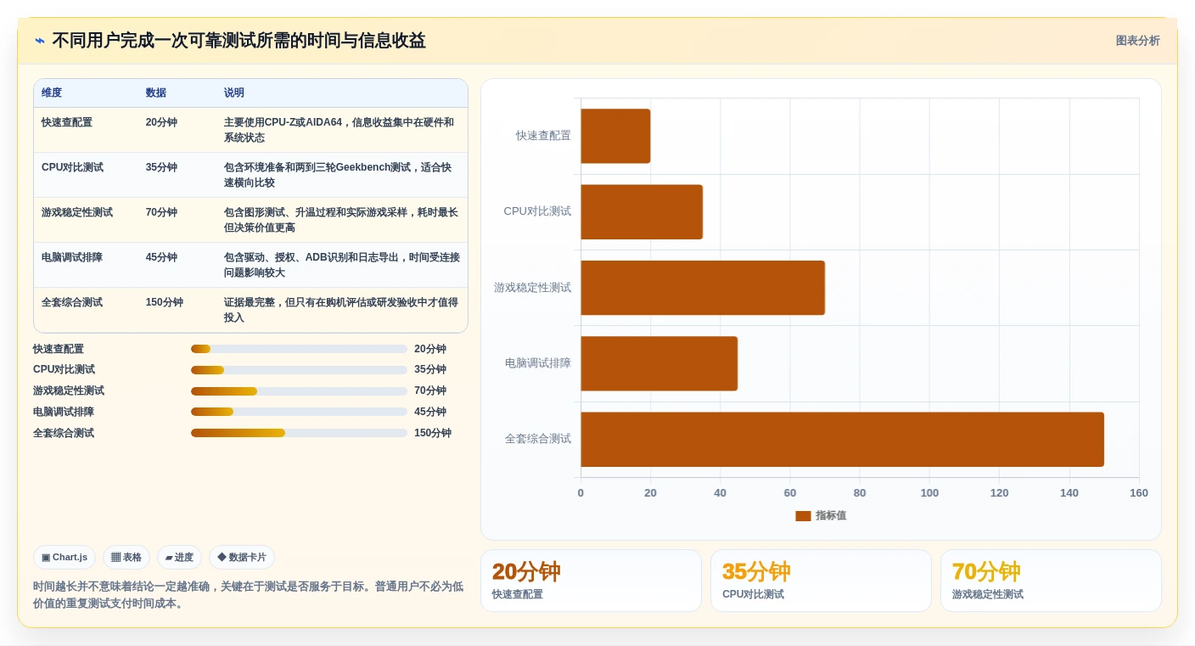
Task: Click the 游戏稳定性测试 chart bar
Action: 703,288
